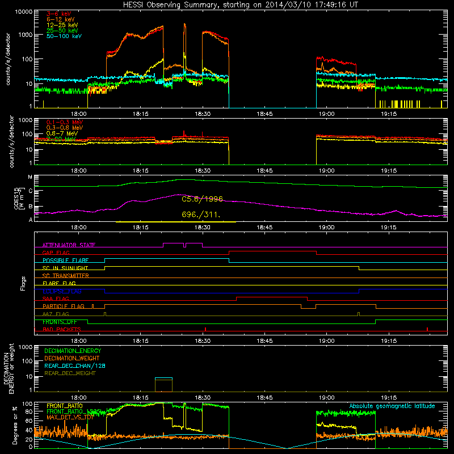Click the M class tick on GOES axis
The height and width of the screenshot is (454, 454).
coord(30,177)
